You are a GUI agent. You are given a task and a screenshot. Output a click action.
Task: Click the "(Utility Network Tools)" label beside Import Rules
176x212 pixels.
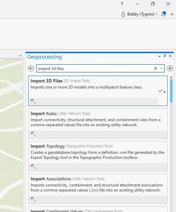tap(74, 113)
